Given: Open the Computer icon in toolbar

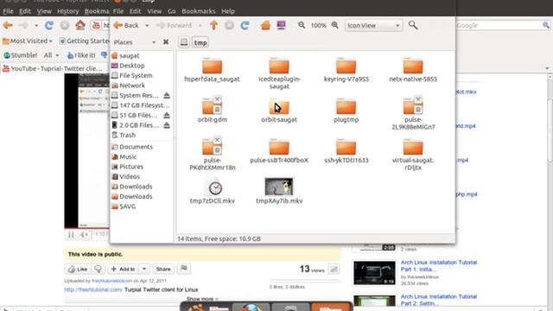Looking at the screenshot, I should (x=281, y=25).
